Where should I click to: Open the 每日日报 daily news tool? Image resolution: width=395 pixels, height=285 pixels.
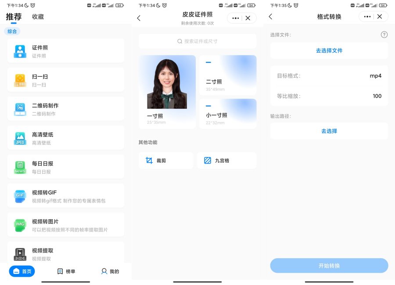pyautogui.click(x=66, y=166)
